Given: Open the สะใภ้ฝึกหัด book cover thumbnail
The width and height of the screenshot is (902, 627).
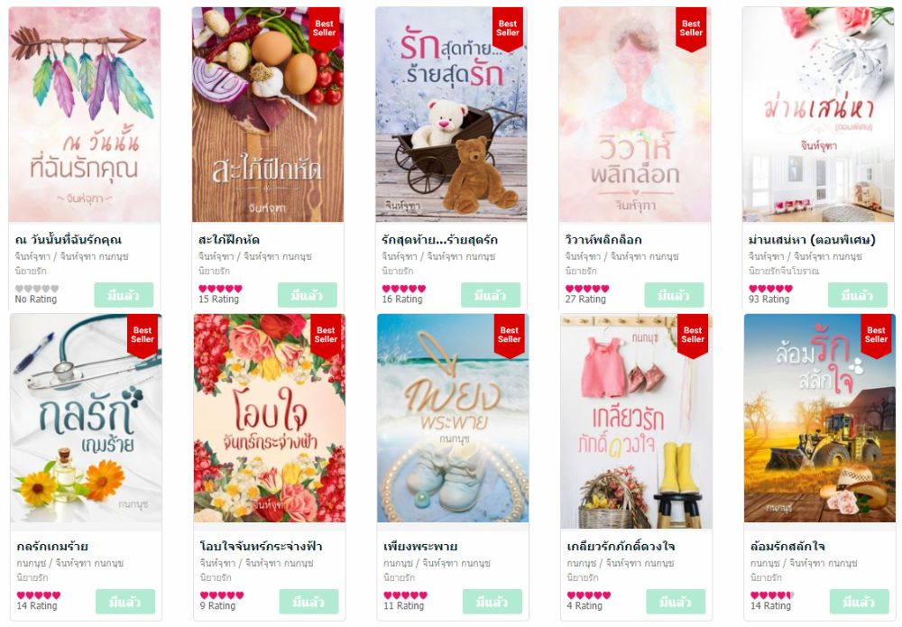Looking at the screenshot, I should click(268, 115).
